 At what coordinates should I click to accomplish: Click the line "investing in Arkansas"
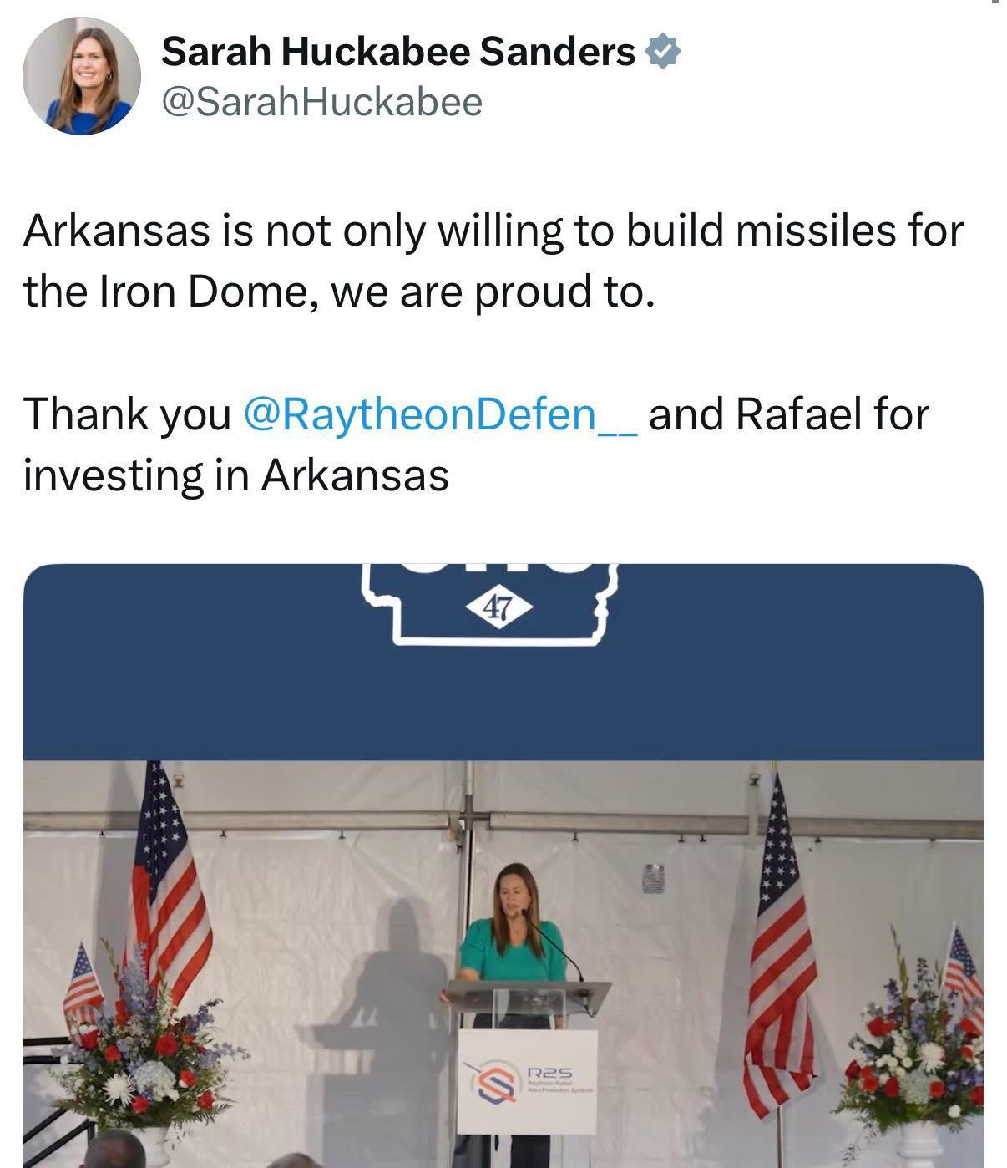(236, 475)
